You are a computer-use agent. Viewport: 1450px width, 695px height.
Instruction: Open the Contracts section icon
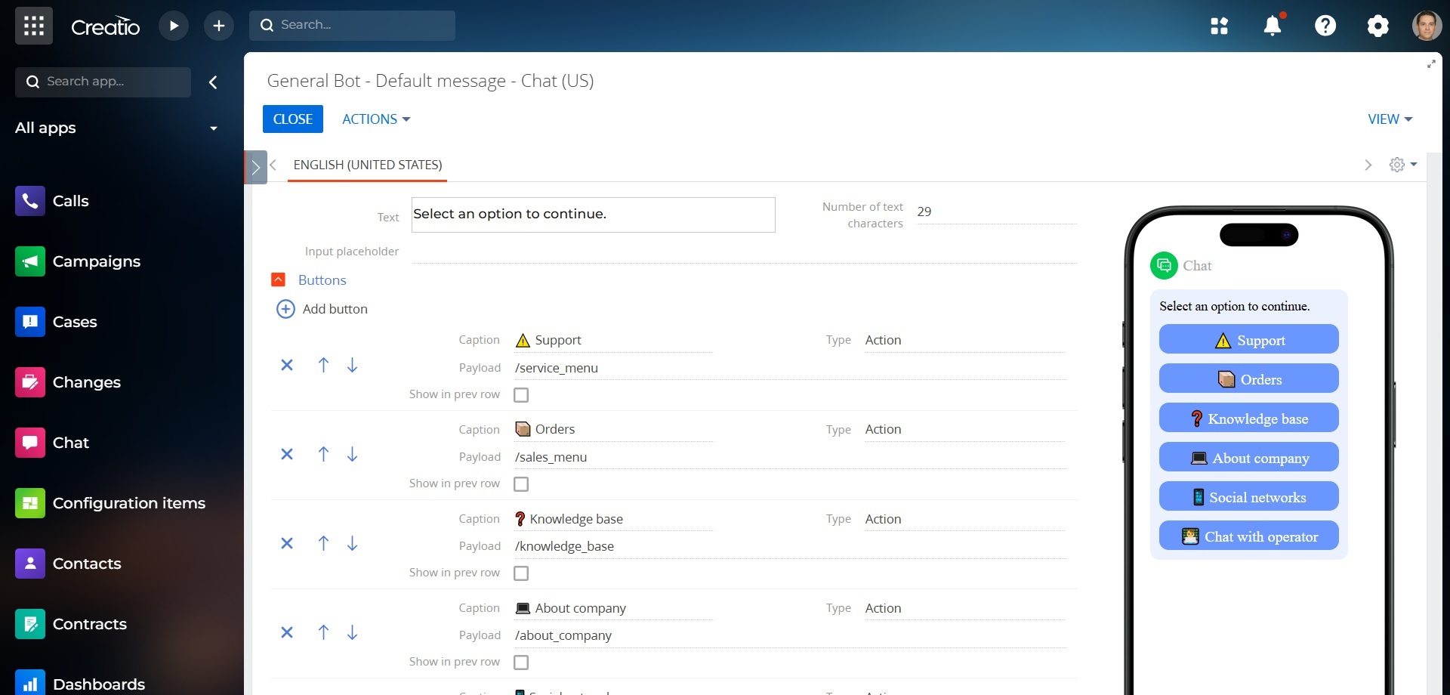coord(30,624)
